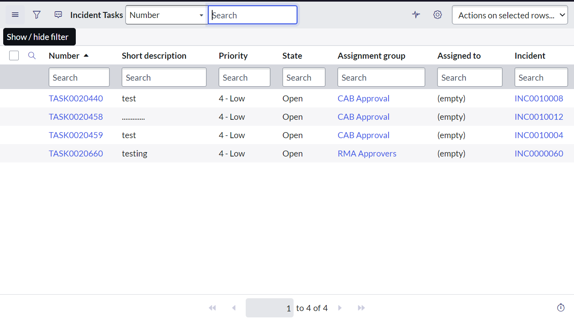The width and height of the screenshot is (574, 319).
Task: Open the Number search field selector
Action: (166, 15)
